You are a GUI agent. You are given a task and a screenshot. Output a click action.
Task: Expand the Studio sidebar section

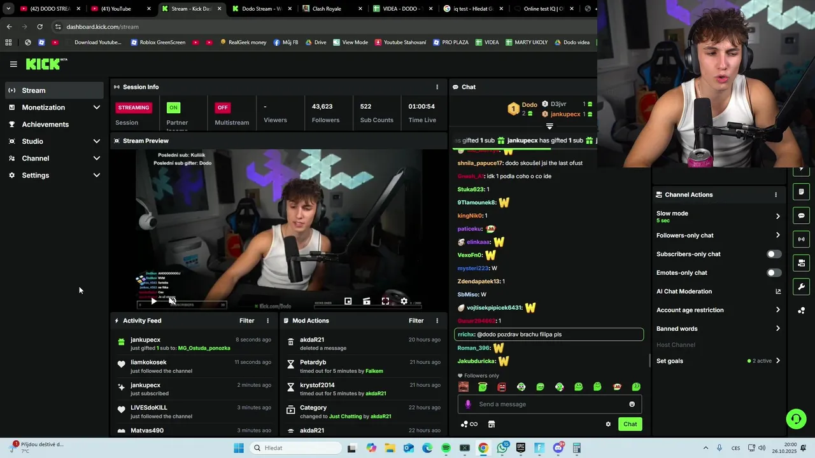point(97,141)
